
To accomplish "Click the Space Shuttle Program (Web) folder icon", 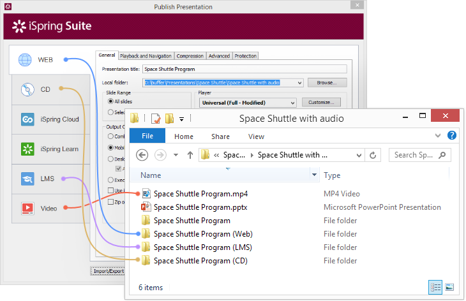I will [x=146, y=234].
